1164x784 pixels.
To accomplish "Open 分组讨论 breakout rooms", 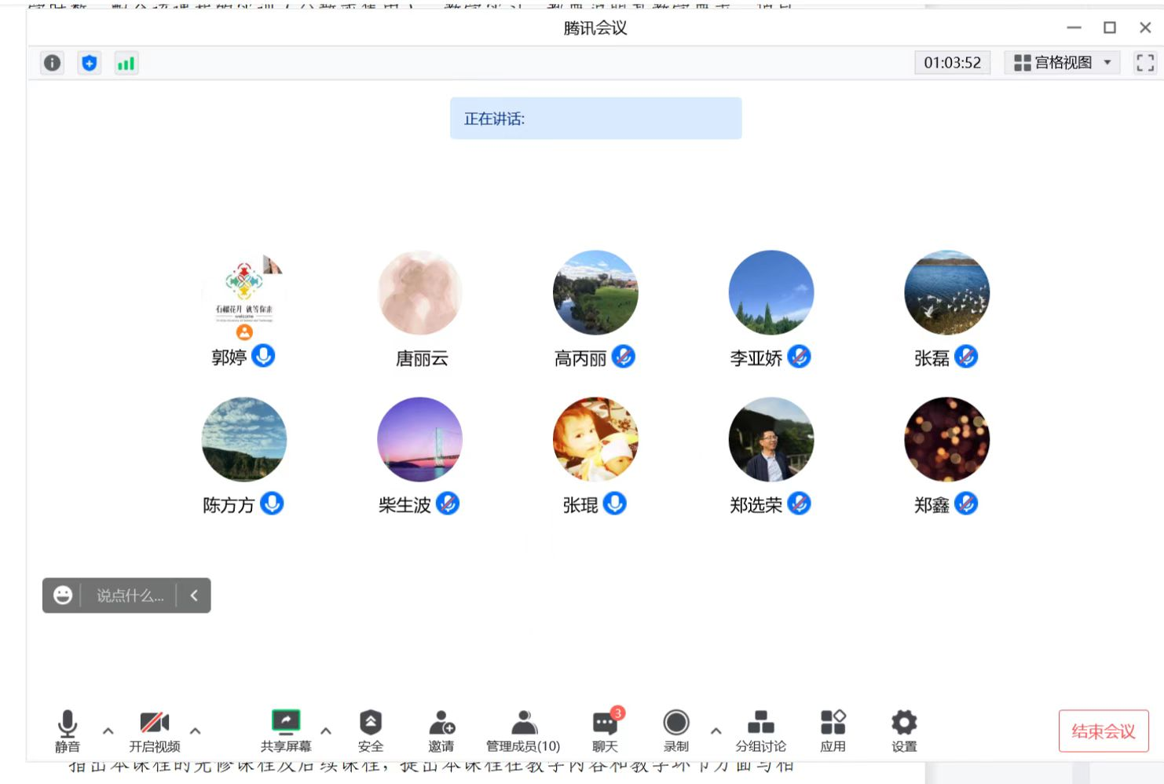I will (x=760, y=730).
